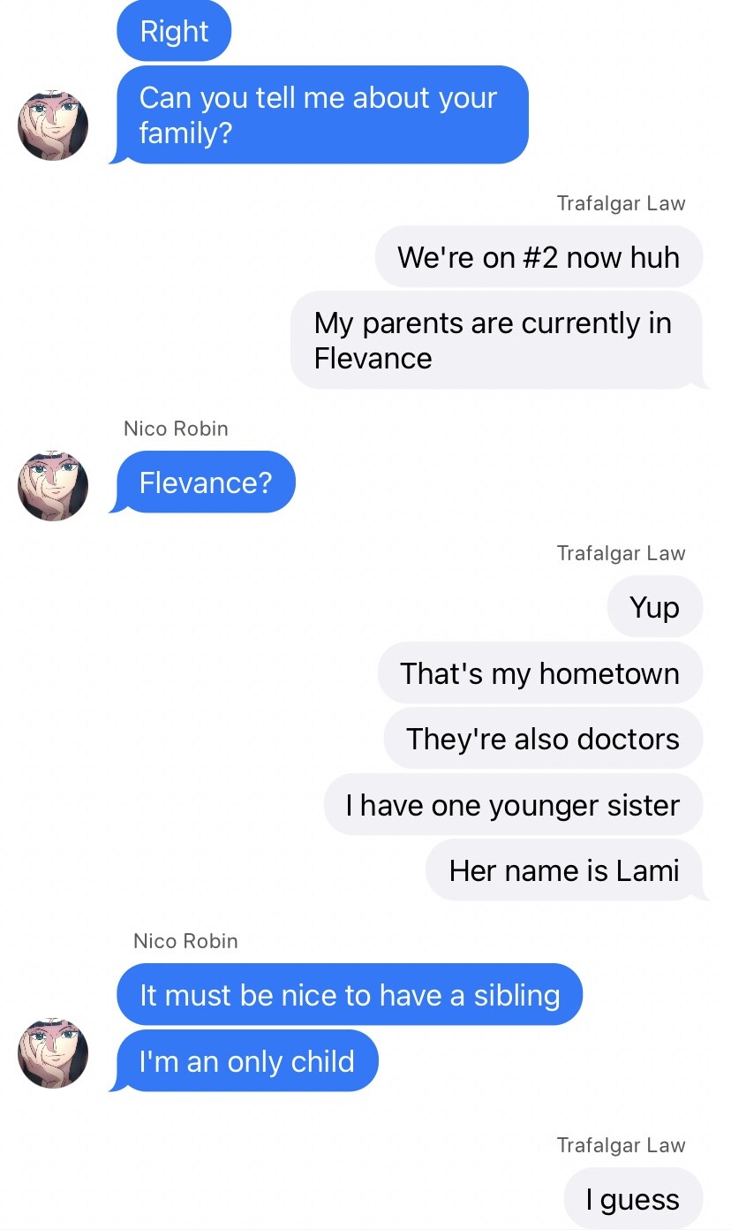
Task: Tap the 'Yup' message bubble
Action: click(655, 607)
